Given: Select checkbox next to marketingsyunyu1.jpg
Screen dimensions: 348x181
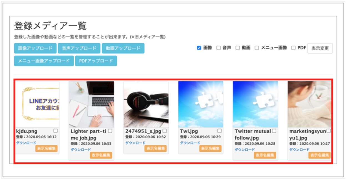Looking at the screenshot, I should point(329,131).
